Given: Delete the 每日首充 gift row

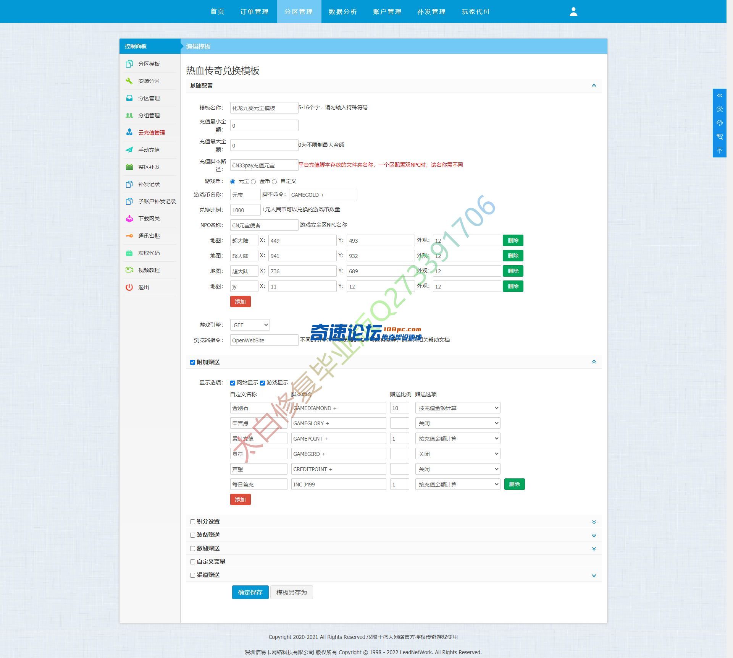Looking at the screenshot, I should [x=514, y=484].
